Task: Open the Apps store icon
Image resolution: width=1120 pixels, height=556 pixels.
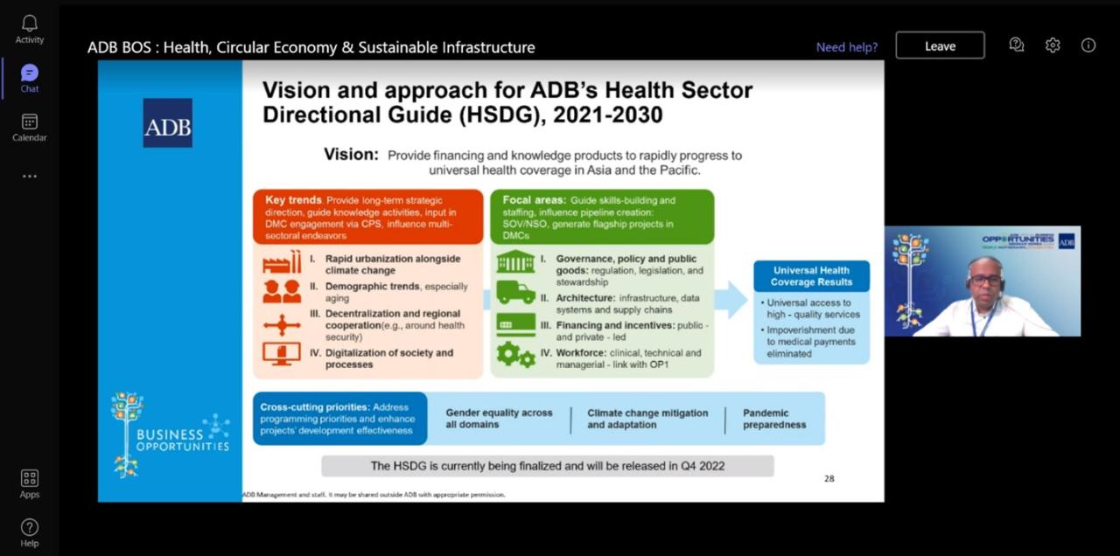Action: pos(30,483)
